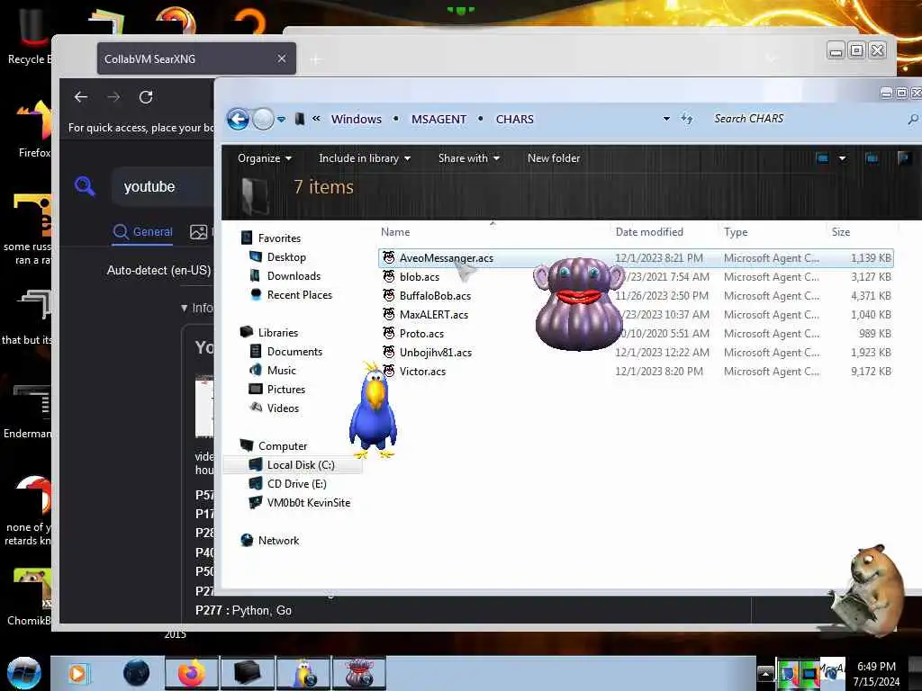
Task: Open the Documents library
Action: coord(294,352)
